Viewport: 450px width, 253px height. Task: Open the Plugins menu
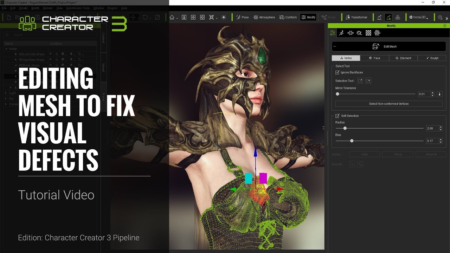(112, 8)
